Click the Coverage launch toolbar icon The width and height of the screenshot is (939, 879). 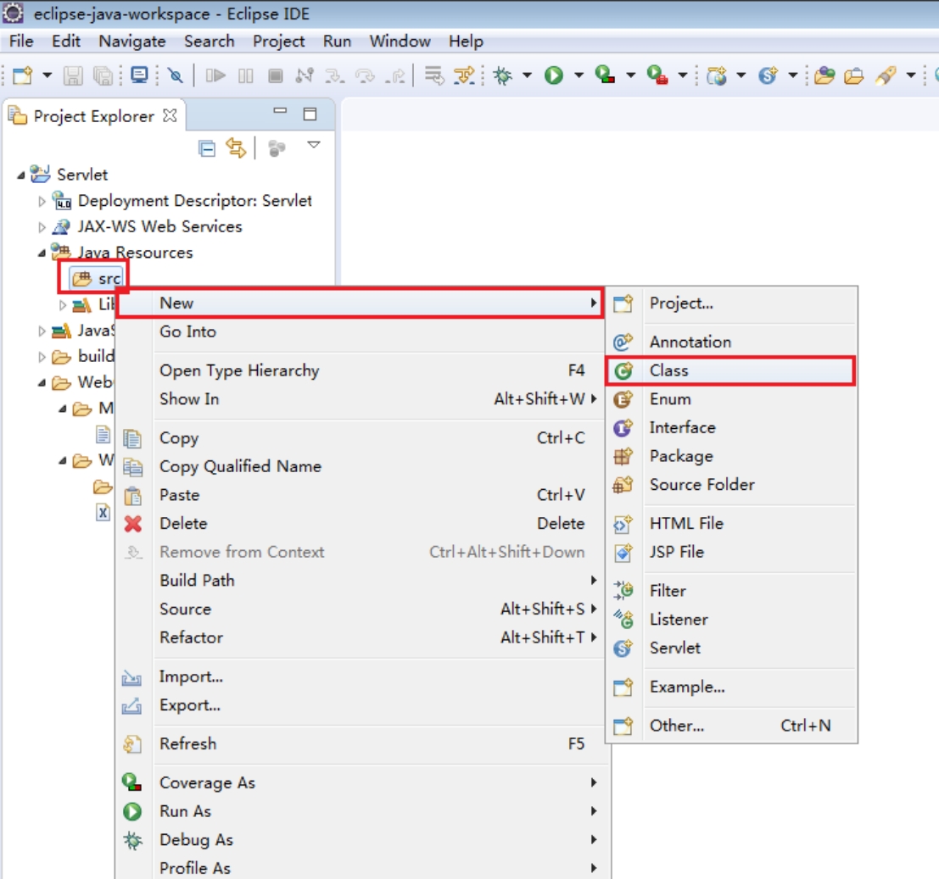point(606,75)
